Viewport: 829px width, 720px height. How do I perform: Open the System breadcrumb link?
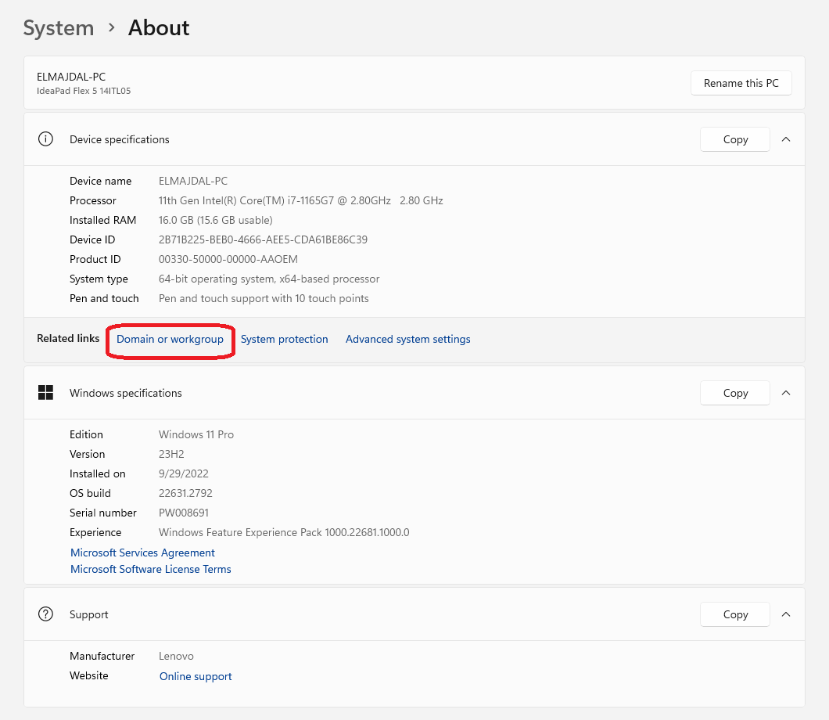[58, 27]
